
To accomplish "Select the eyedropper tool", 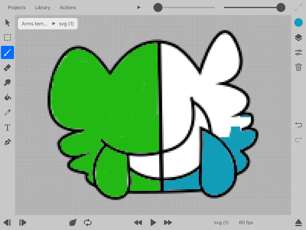I will [x=7, y=112].
